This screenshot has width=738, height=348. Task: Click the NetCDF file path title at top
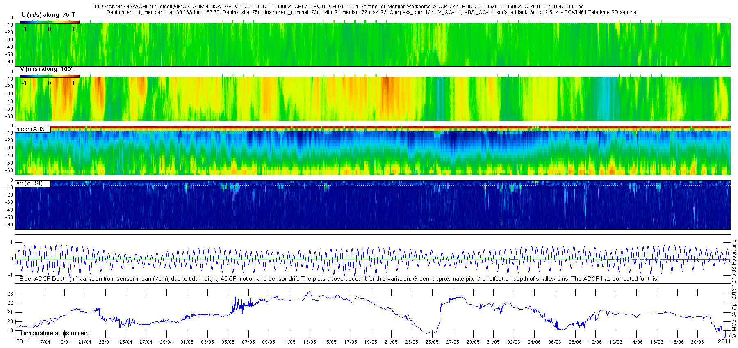coord(338,7)
